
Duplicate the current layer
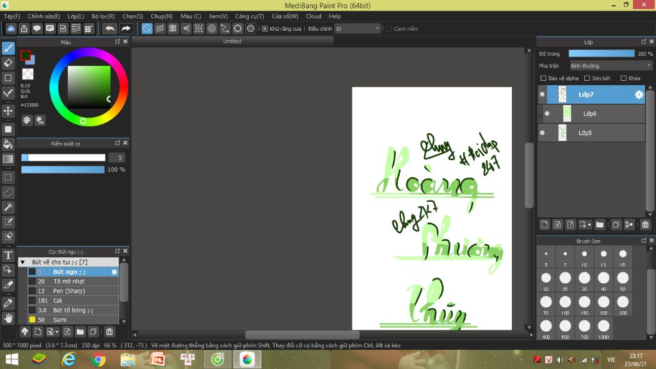(x=616, y=225)
